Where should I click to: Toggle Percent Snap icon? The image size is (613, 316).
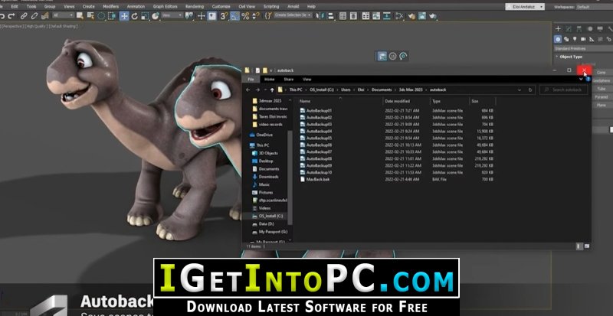(x=245, y=16)
